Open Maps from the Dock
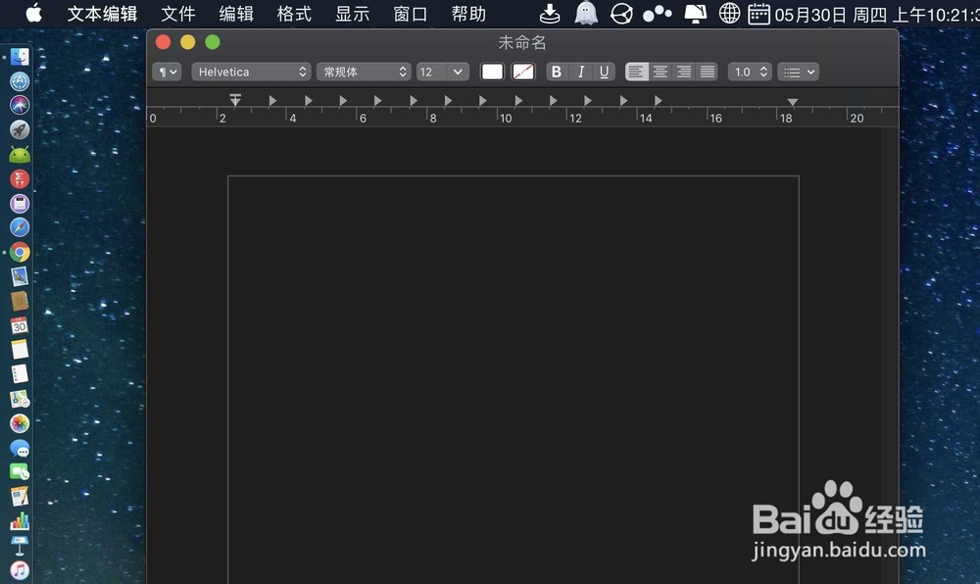 (x=20, y=399)
